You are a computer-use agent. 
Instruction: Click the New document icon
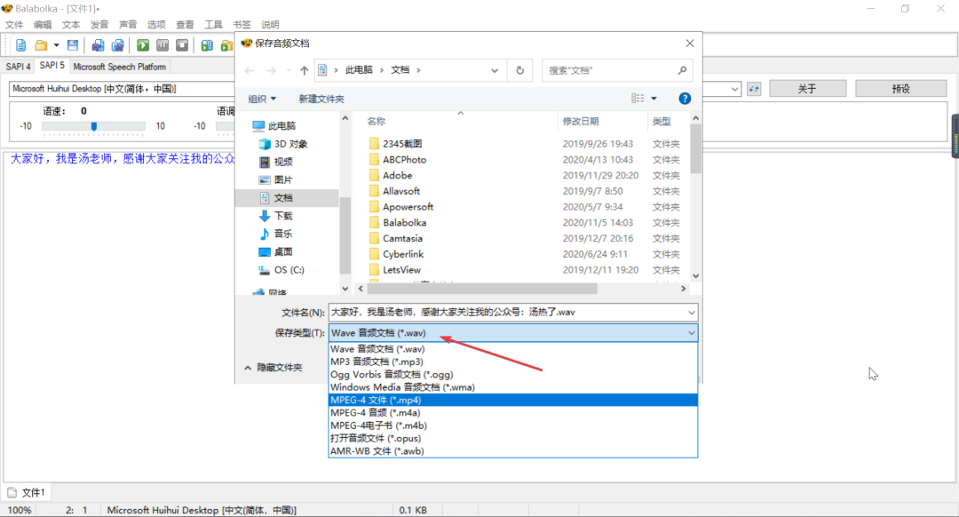[x=21, y=44]
